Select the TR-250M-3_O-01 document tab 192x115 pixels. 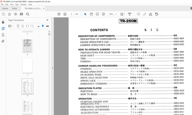(x=33, y=8)
